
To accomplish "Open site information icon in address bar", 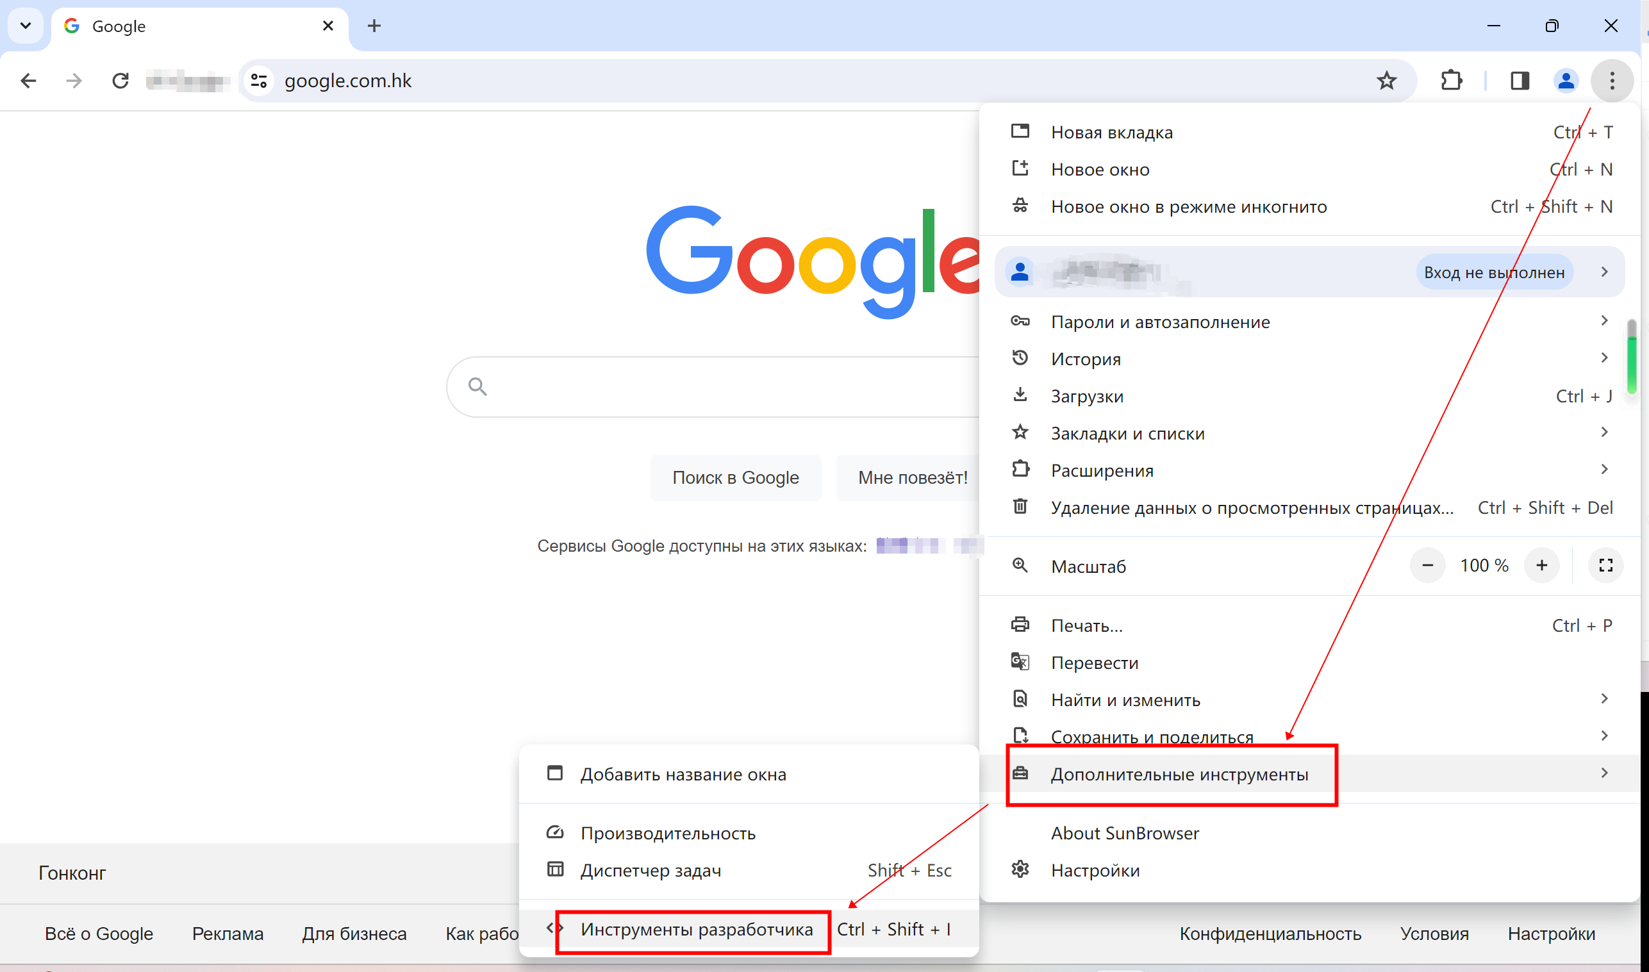I will coord(260,81).
